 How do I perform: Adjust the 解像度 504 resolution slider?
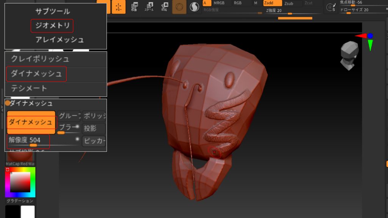pos(33,145)
